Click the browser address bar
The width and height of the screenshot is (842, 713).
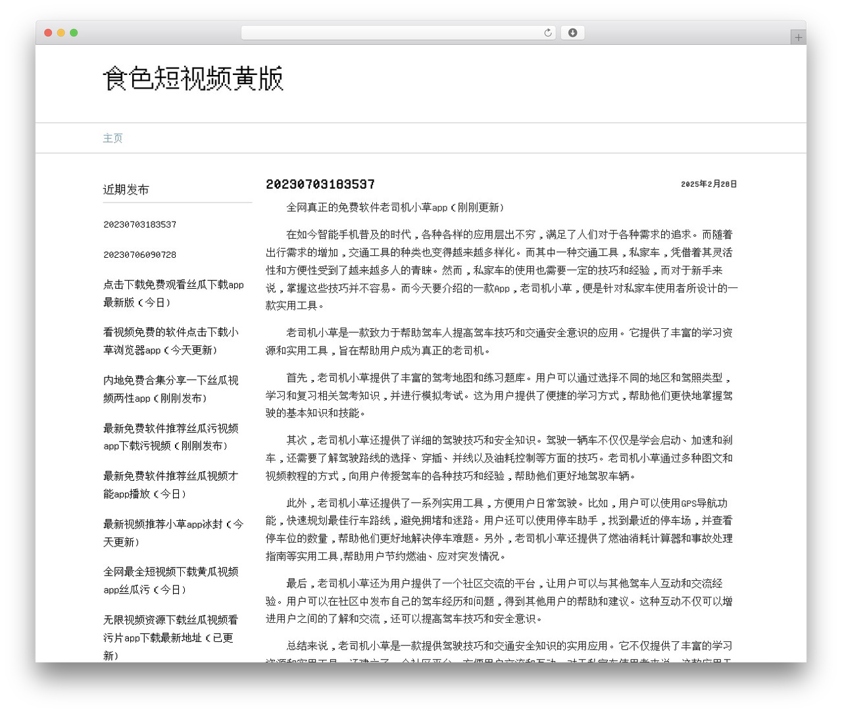click(x=398, y=32)
